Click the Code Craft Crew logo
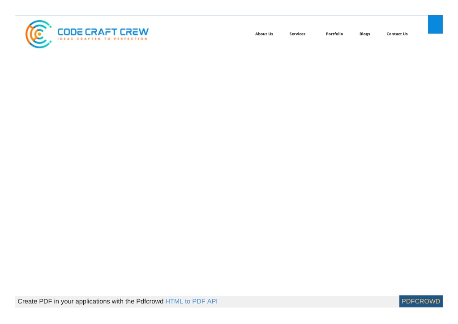 tap(87, 34)
